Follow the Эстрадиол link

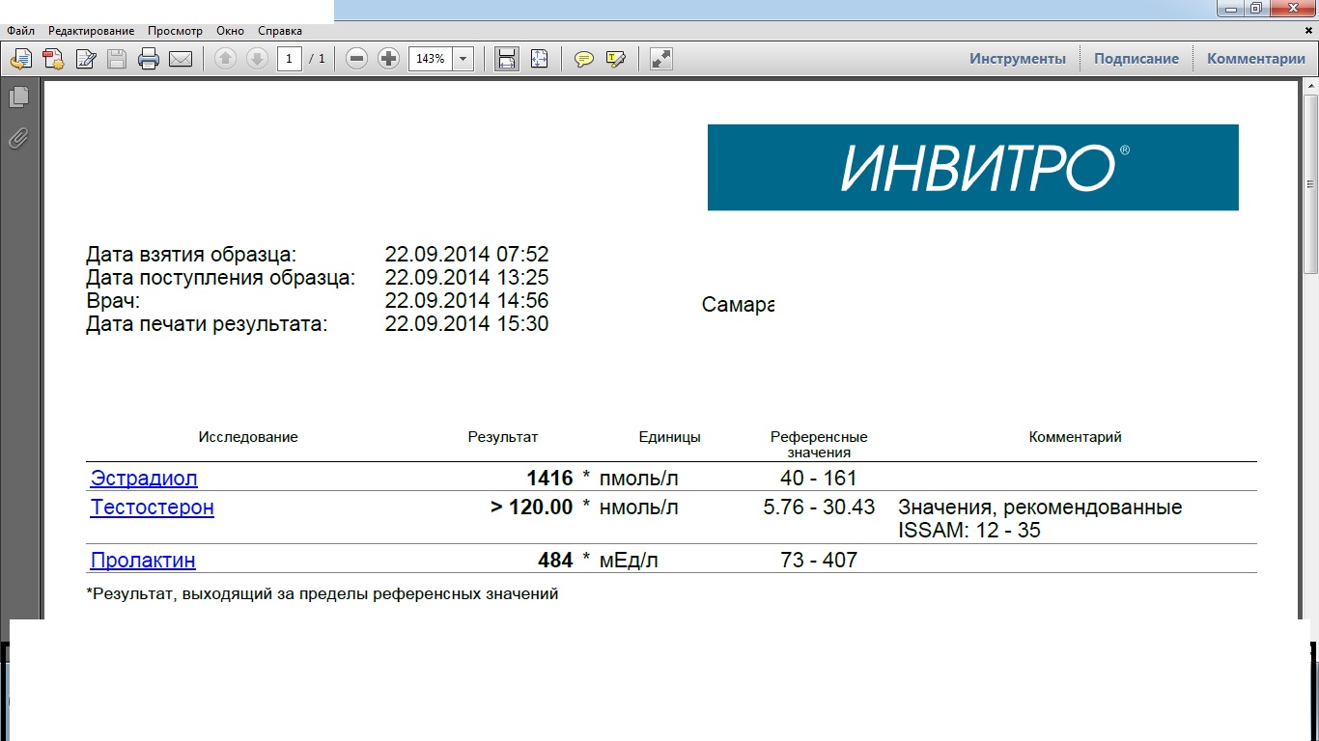click(x=144, y=479)
